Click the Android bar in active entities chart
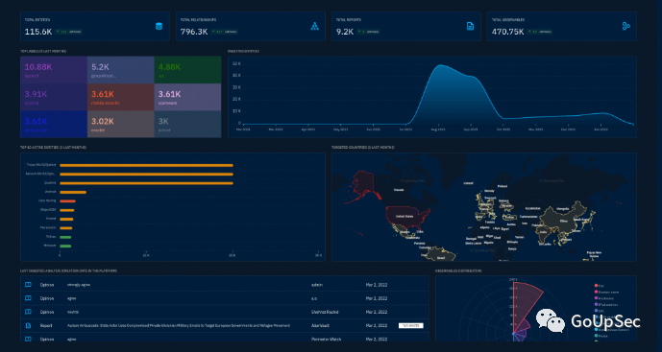 point(73,192)
